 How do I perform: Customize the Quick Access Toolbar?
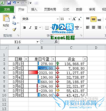click(31, 3)
